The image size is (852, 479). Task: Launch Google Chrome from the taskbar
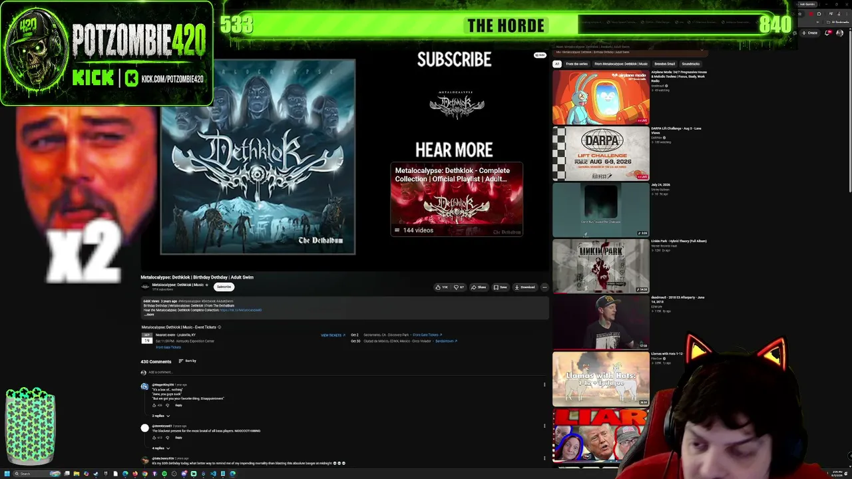[x=145, y=474]
